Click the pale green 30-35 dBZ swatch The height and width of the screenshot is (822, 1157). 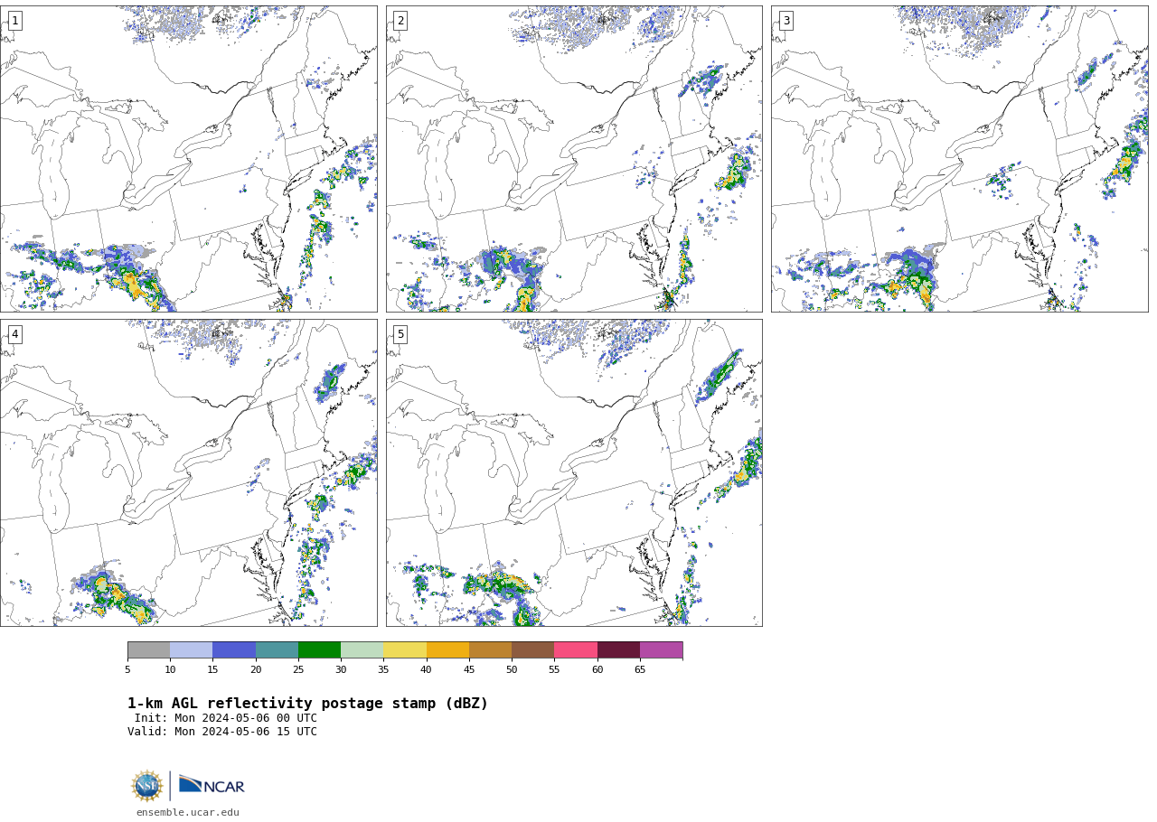pos(362,650)
